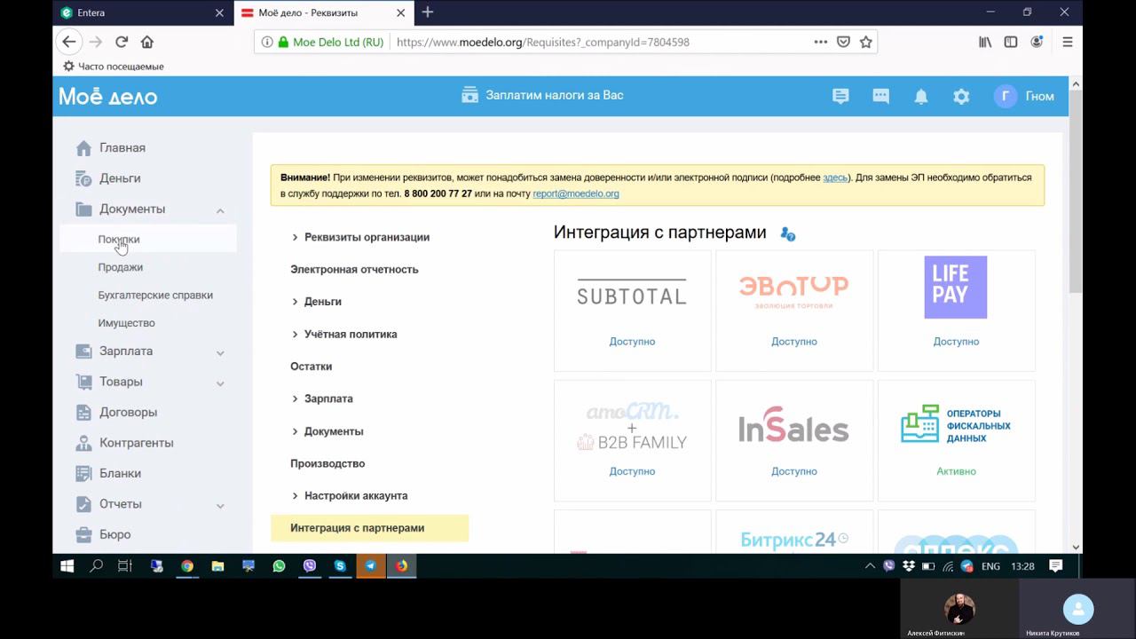Open a new browser tab

tap(428, 12)
